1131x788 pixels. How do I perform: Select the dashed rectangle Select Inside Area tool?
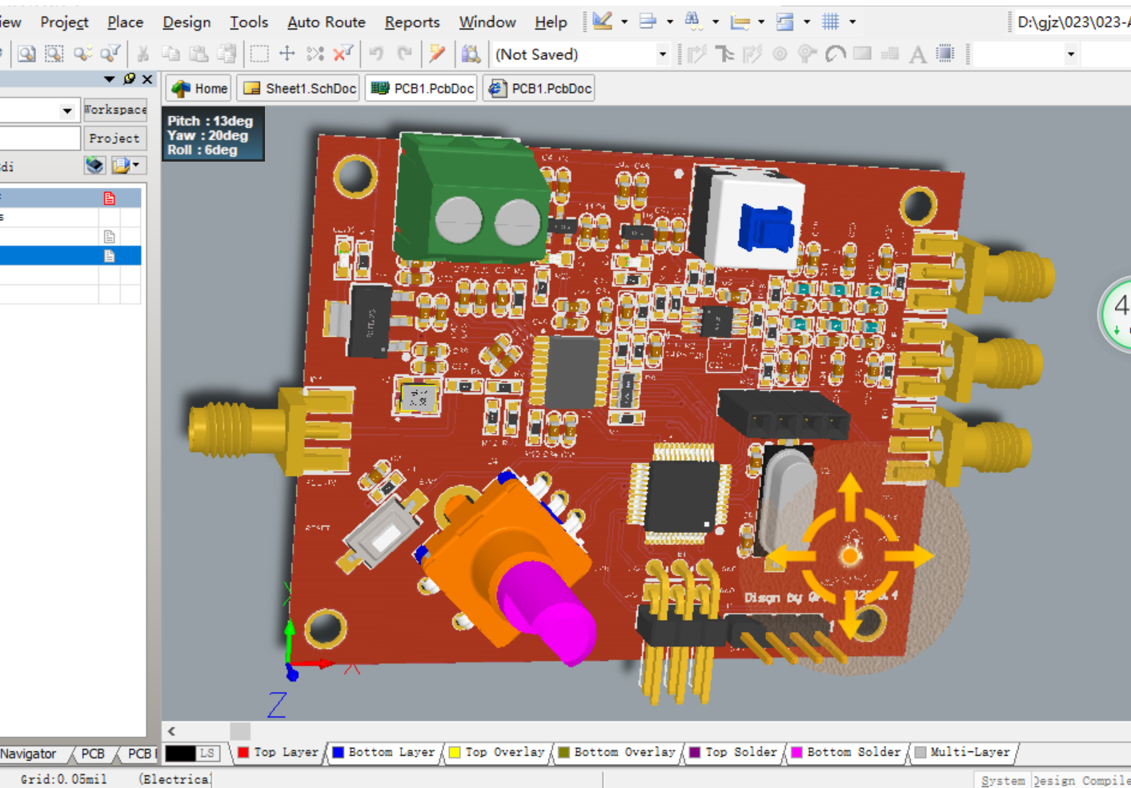coord(259,54)
